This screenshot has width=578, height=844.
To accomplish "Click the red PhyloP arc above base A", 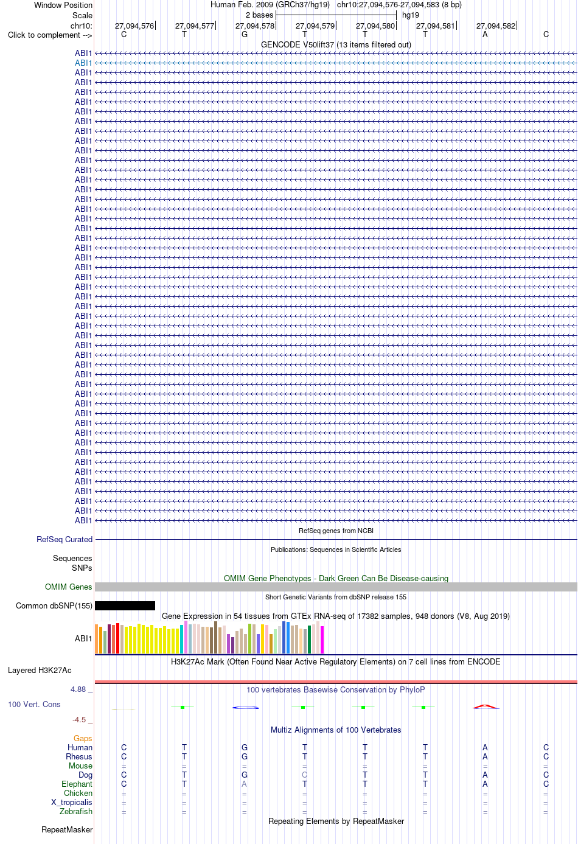I will click(x=485, y=706).
